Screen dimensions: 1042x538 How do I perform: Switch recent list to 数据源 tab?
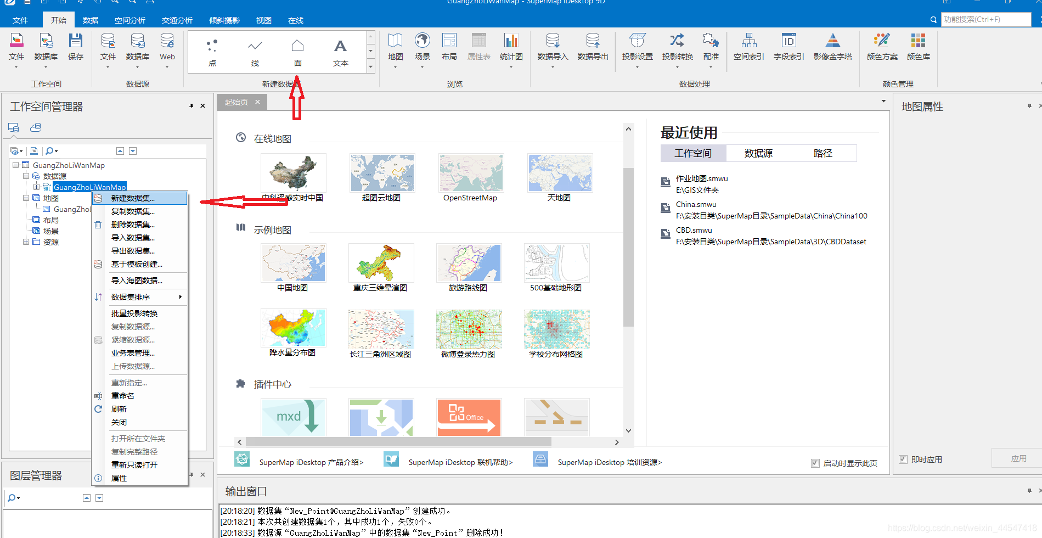[x=758, y=153]
